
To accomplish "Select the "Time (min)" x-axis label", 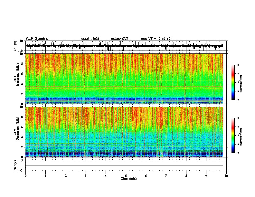I will (129, 179).
